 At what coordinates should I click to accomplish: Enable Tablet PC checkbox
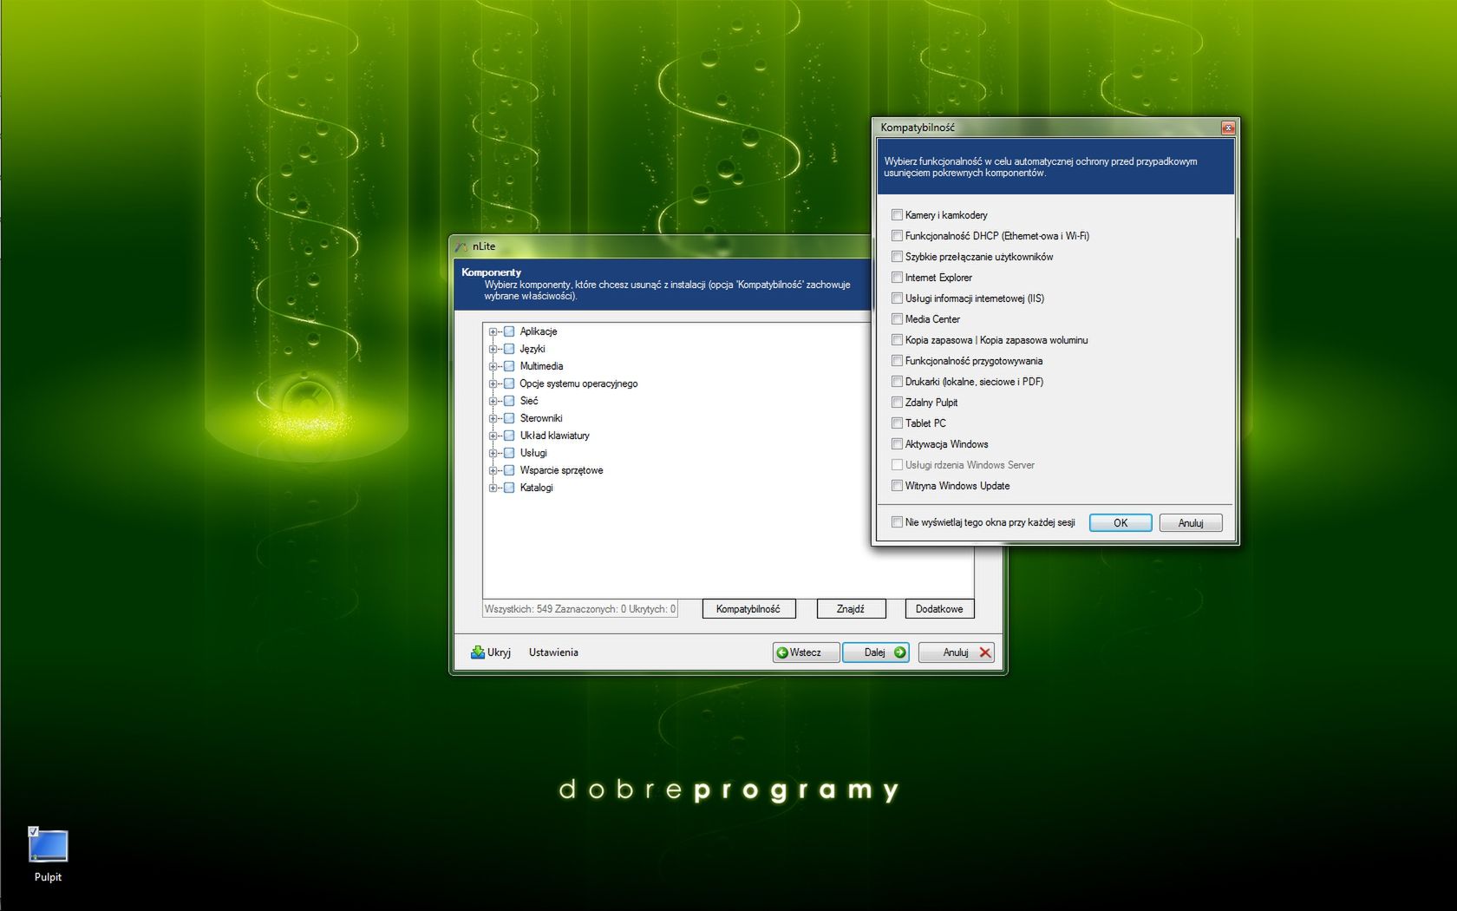(897, 423)
